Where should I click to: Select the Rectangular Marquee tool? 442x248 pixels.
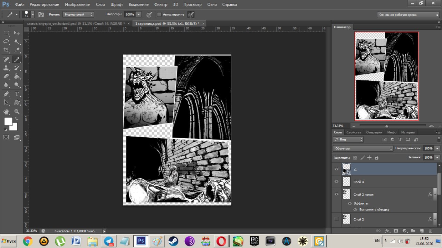pos(6,33)
